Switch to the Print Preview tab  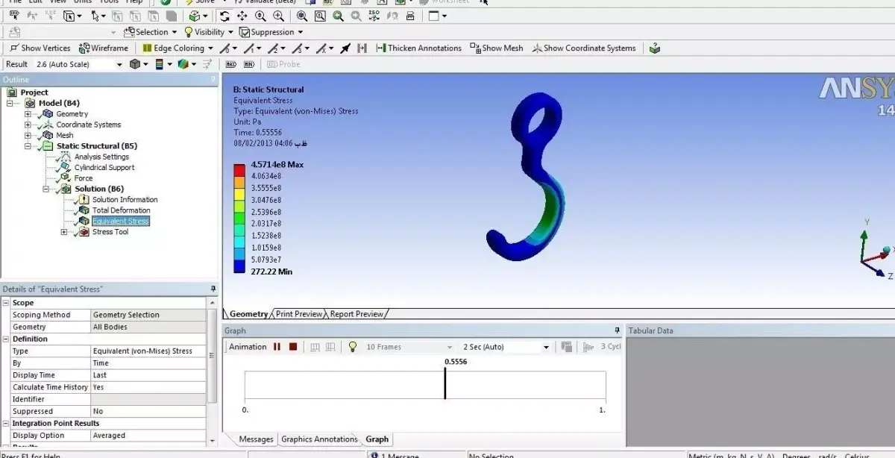point(299,314)
